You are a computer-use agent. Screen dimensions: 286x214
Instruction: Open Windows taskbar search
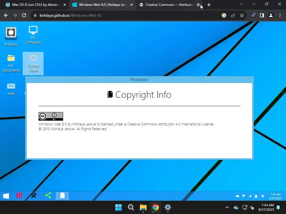click(x=131, y=207)
